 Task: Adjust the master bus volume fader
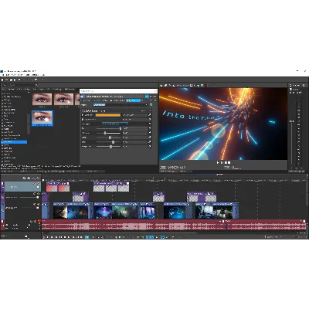tap(291, 121)
